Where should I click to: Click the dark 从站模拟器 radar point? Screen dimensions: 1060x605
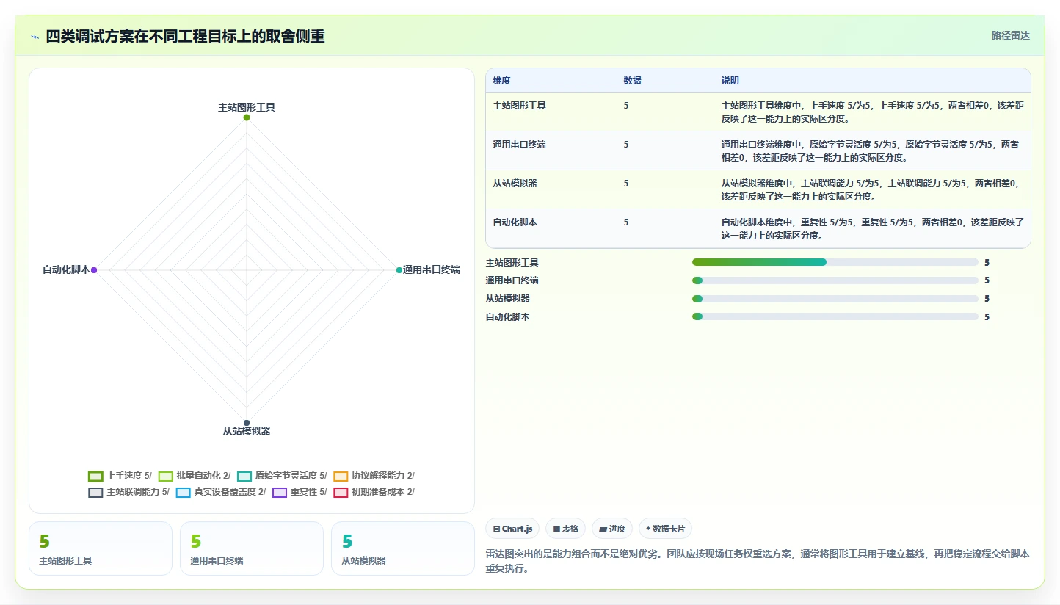(247, 422)
